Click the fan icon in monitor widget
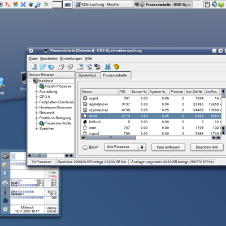Image resolution: width=226 pixels, height=226 pixels. coord(5,201)
